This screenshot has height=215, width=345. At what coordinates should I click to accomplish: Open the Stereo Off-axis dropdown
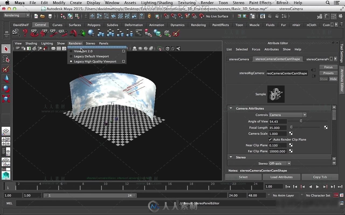280,163
